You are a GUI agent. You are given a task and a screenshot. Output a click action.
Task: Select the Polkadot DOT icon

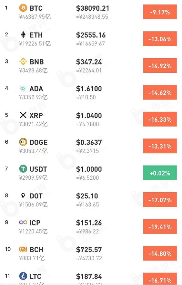23,195
